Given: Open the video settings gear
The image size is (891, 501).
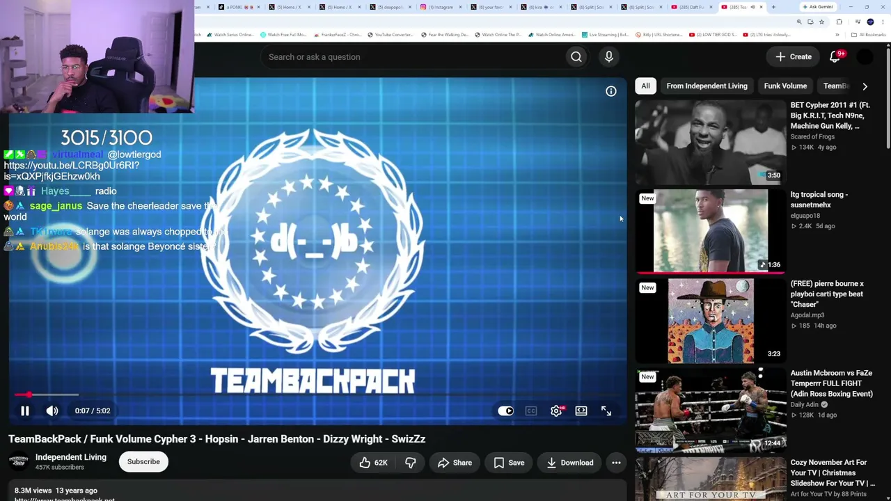Looking at the screenshot, I should click(556, 411).
